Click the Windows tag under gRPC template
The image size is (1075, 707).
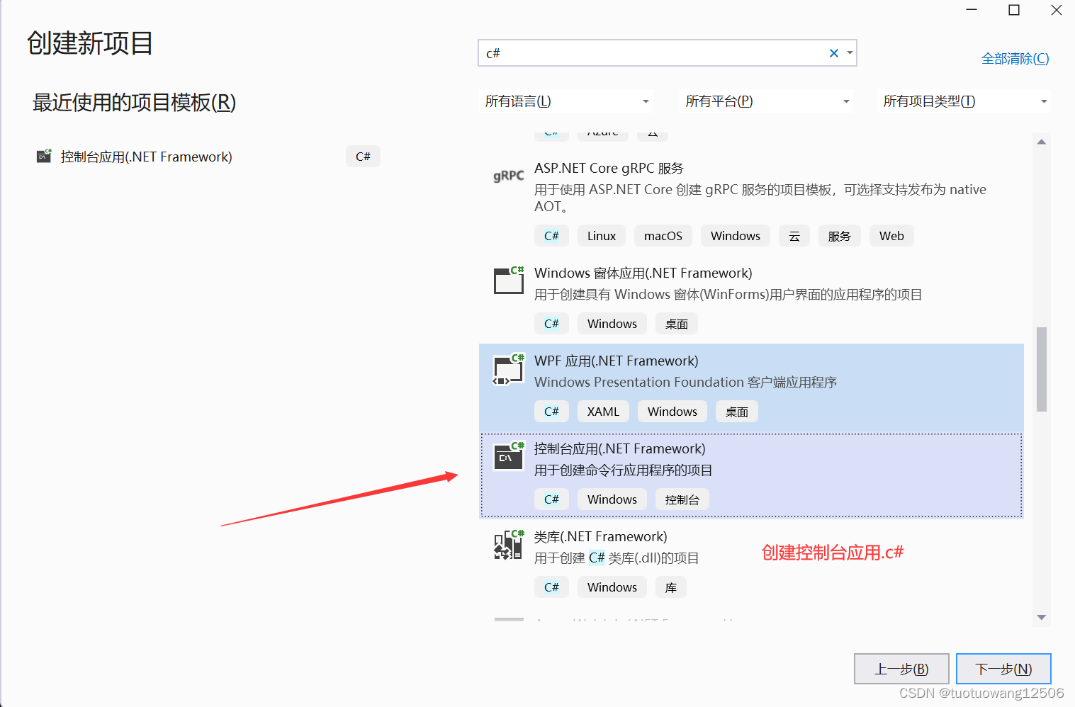[x=736, y=236]
